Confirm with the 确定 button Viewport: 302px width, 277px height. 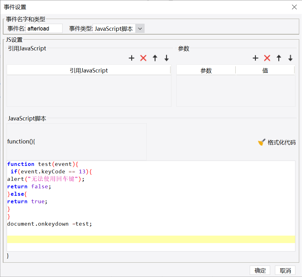pos(260,270)
